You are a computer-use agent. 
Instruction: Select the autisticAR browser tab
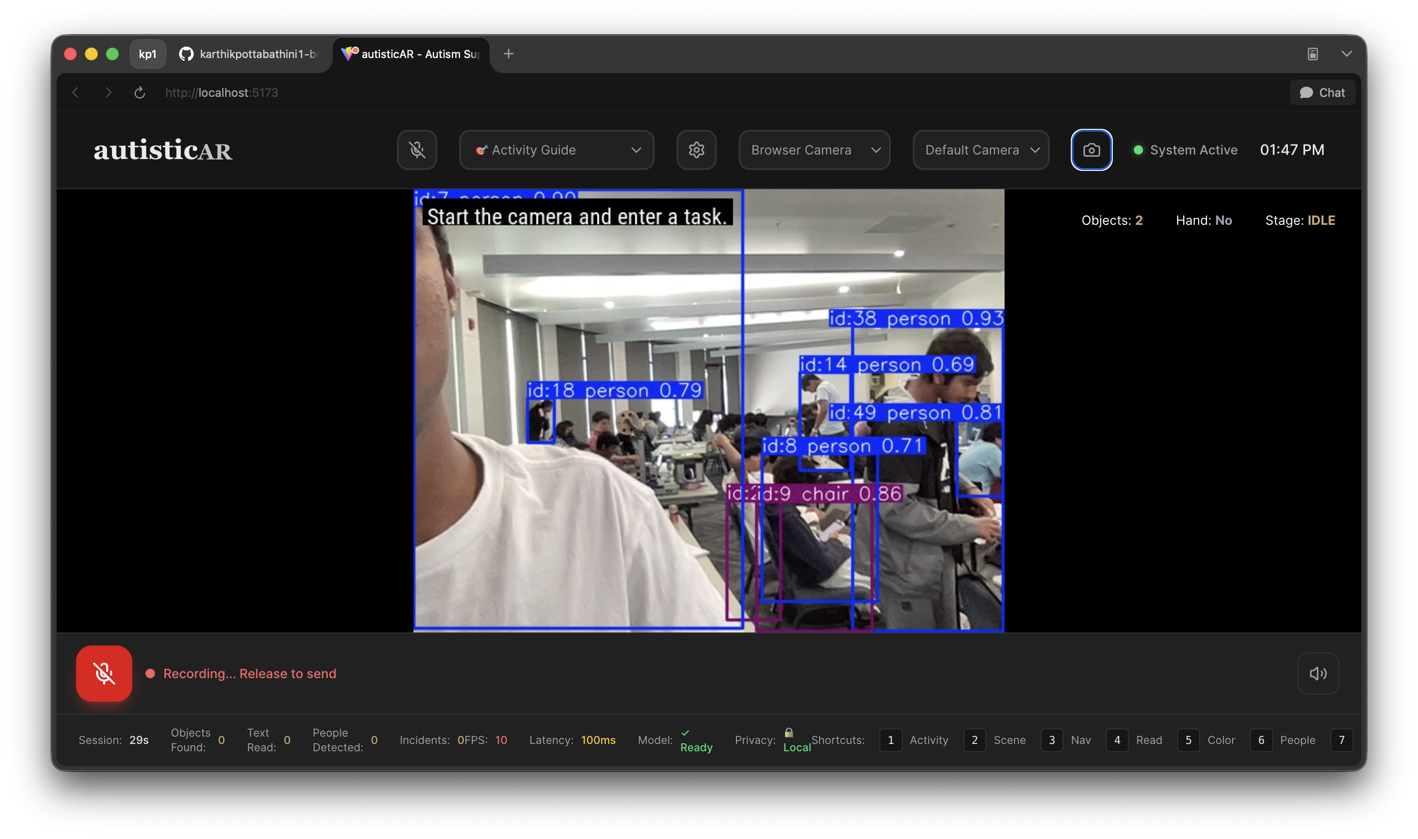[411, 54]
